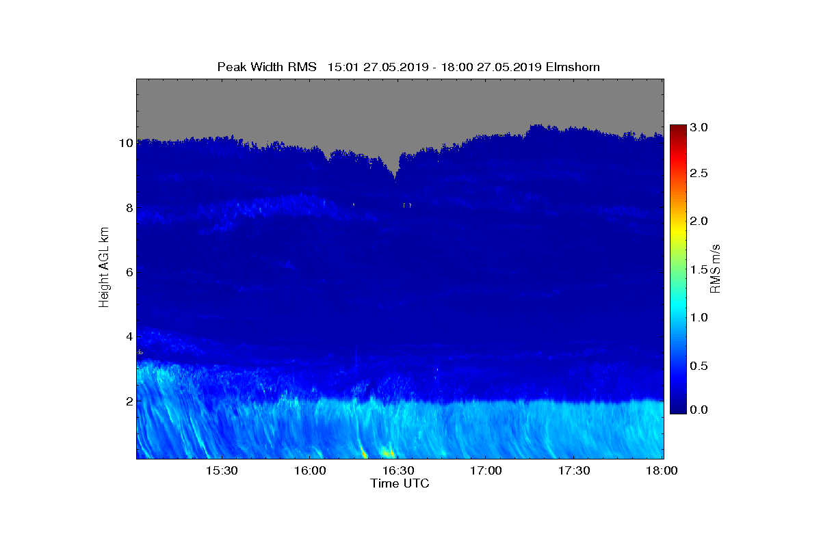The height and width of the screenshot is (547, 821).
Task: Click the 17:30 time tick label
Action: pyautogui.click(x=575, y=471)
